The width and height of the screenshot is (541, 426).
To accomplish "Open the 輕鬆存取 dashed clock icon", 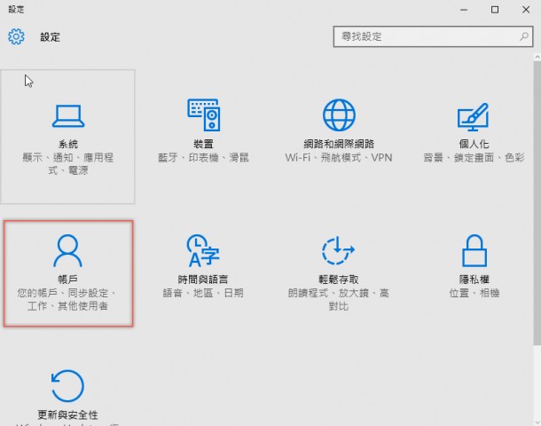I will (338, 250).
